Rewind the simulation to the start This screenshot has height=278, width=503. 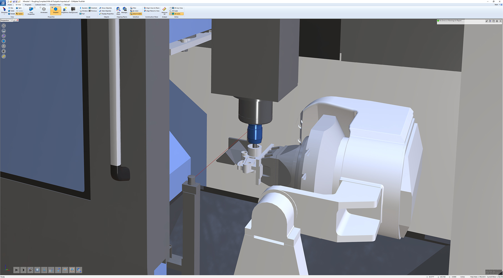(16, 270)
